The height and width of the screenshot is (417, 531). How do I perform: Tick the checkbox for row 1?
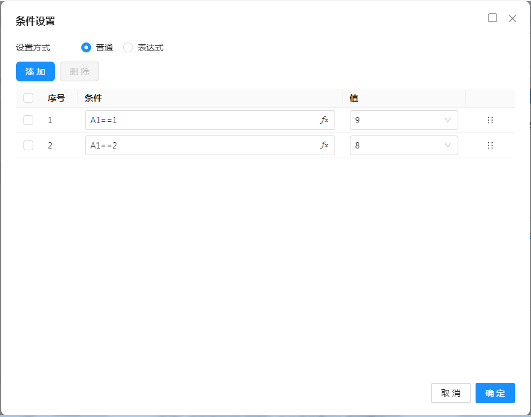coord(28,120)
